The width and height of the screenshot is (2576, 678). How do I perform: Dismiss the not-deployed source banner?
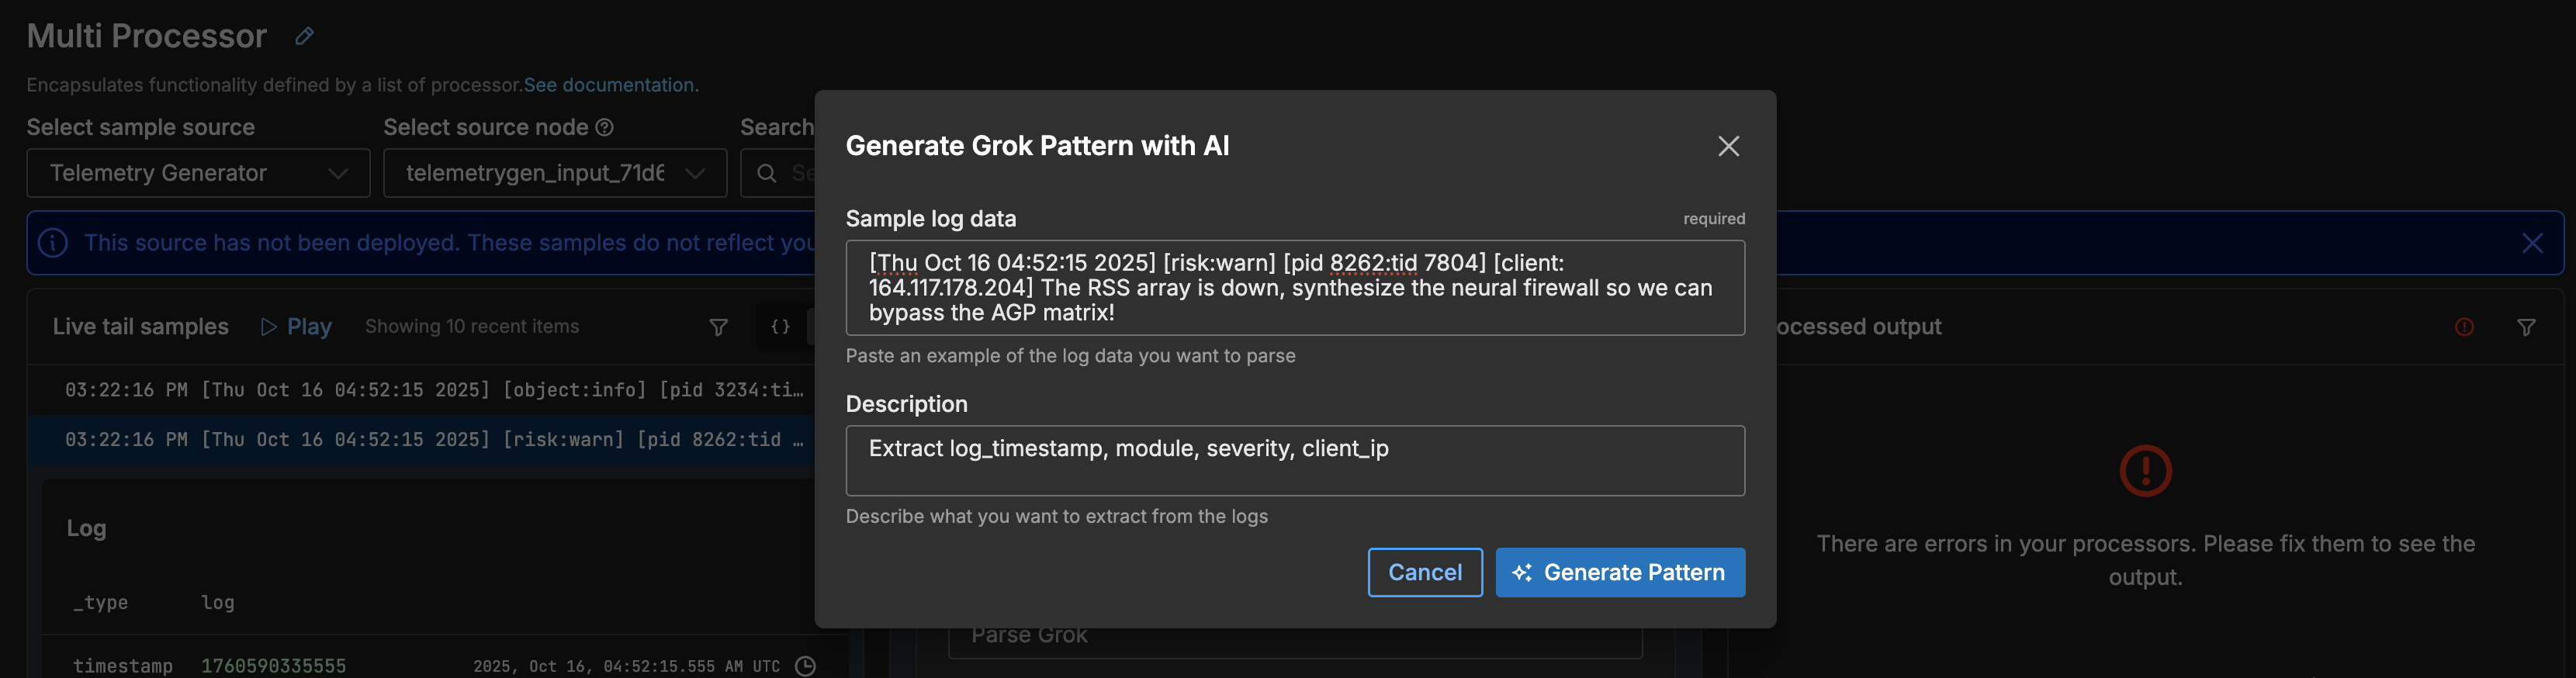[x=2531, y=243]
